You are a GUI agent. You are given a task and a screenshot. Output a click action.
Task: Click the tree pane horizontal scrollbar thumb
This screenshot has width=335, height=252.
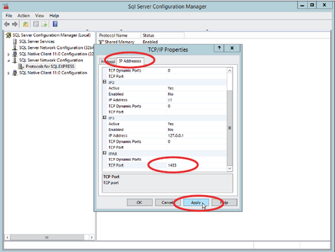point(47,237)
